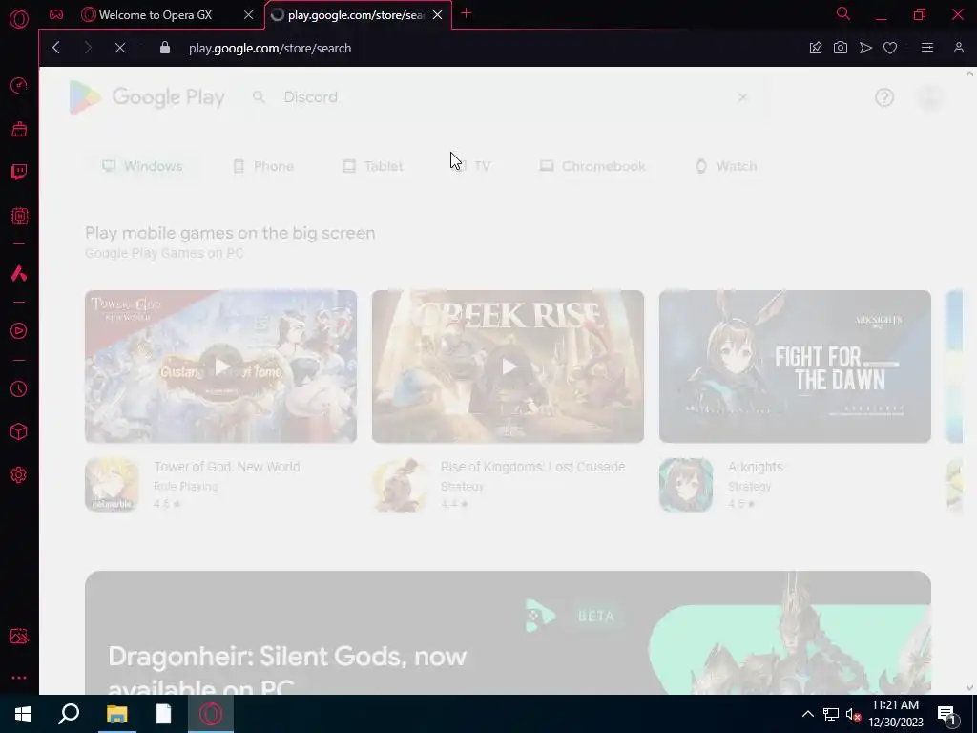Screen dimensions: 977x733
Task: Open the blank document taskbar icon
Action: click(163, 714)
